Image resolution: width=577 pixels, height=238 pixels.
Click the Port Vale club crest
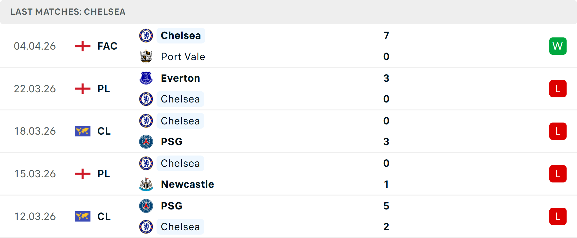coord(146,56)
